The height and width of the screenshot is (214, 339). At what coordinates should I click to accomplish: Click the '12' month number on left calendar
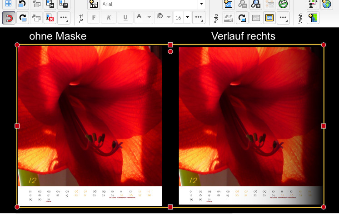tap(33, 180)
